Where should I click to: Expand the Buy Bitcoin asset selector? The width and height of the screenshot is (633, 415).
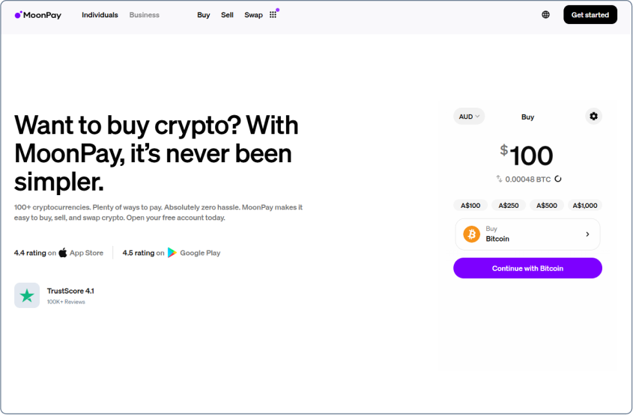click(527, 234)
